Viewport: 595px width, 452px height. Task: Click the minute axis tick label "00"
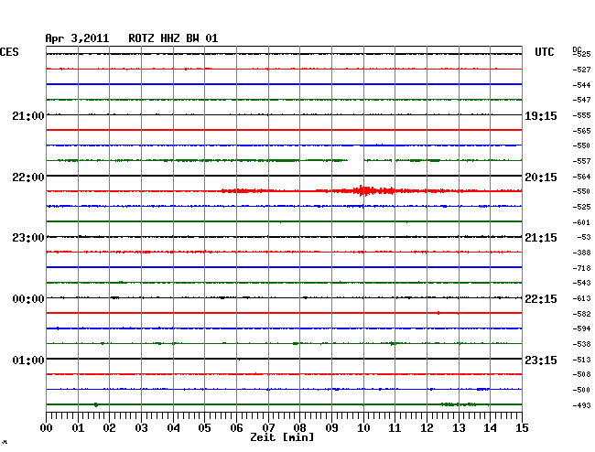47,428
